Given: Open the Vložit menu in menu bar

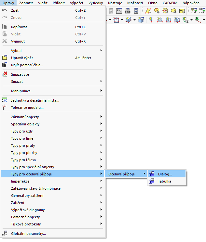Looking at the screenshot, I should [43, 3].
